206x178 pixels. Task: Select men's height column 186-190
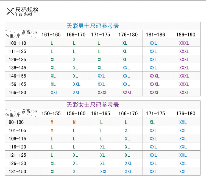186,35
